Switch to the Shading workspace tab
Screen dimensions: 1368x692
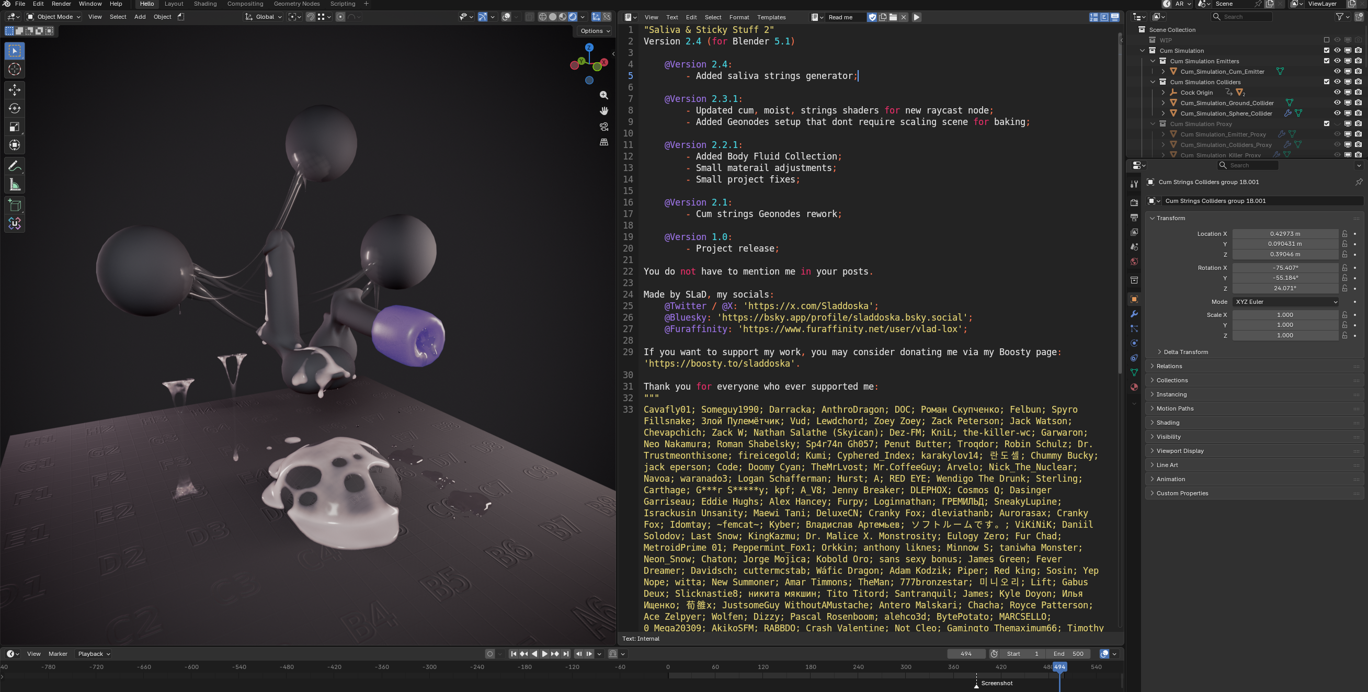tap(205, 4)
